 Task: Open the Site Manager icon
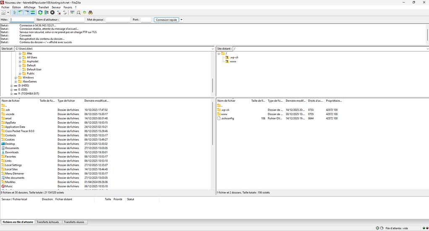point(4,13)
